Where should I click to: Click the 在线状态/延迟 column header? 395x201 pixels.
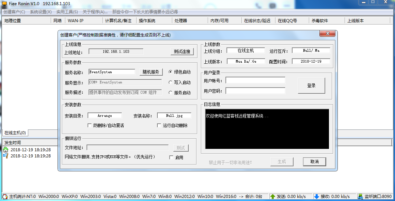coord(258,21)
